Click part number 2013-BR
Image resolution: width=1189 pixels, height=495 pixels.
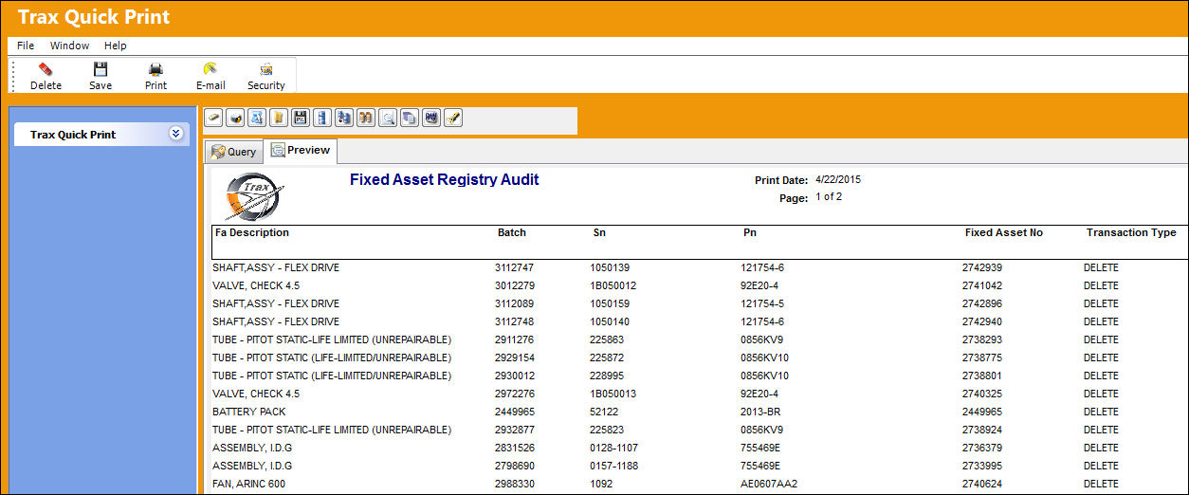click(x=759, y=412)
